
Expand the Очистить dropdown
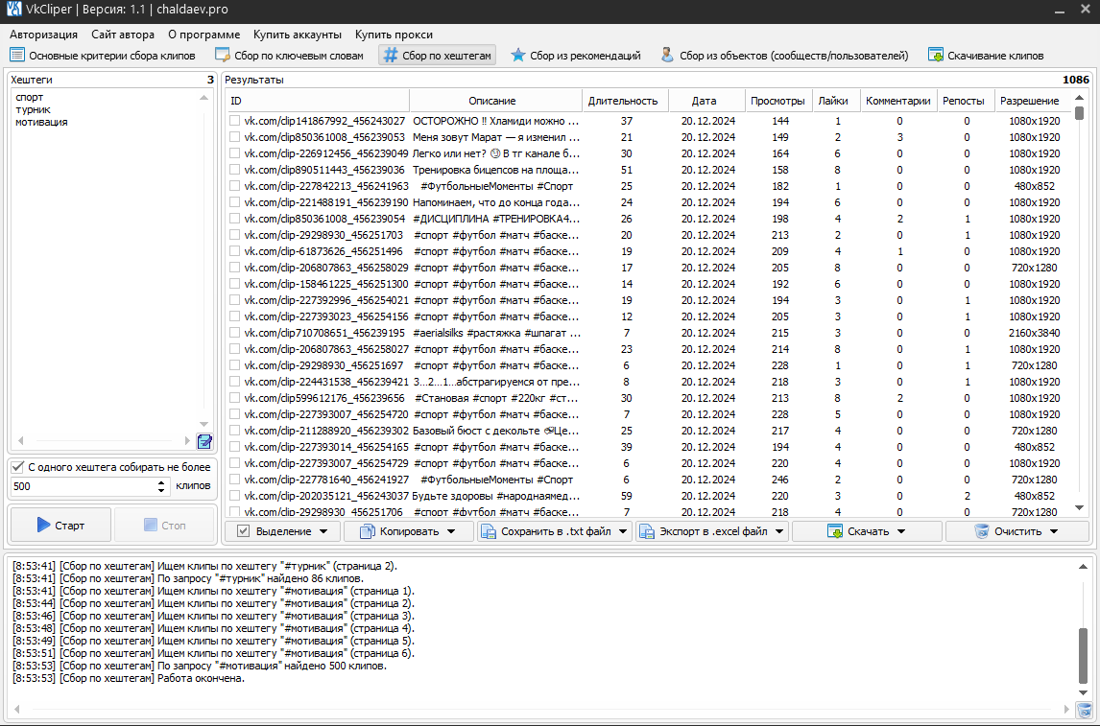click(1016, 531)
